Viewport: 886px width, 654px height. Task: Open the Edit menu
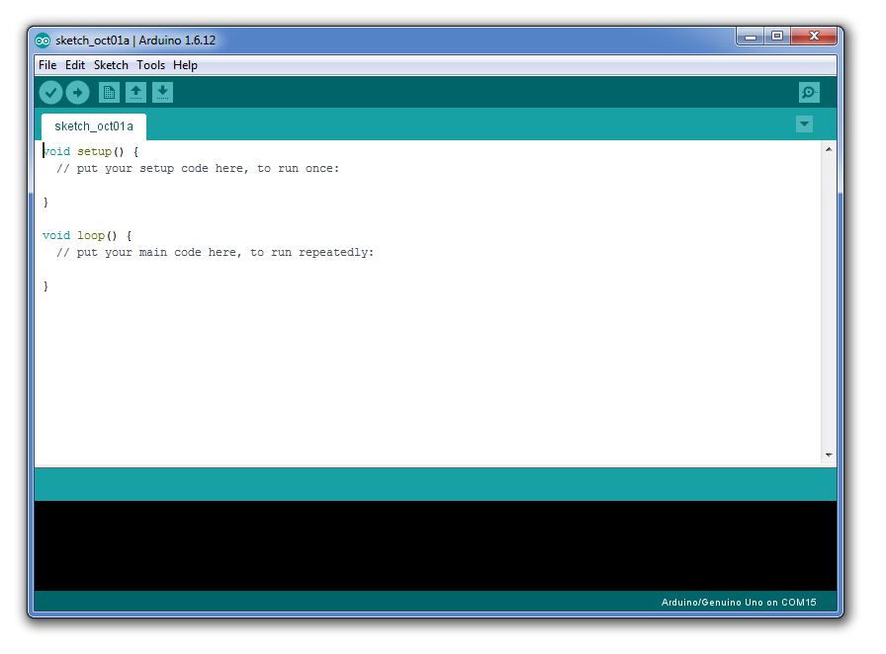pyautogui.click(x=74, y=65)
